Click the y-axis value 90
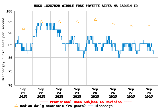164x109 pixels. coord(10,33)
